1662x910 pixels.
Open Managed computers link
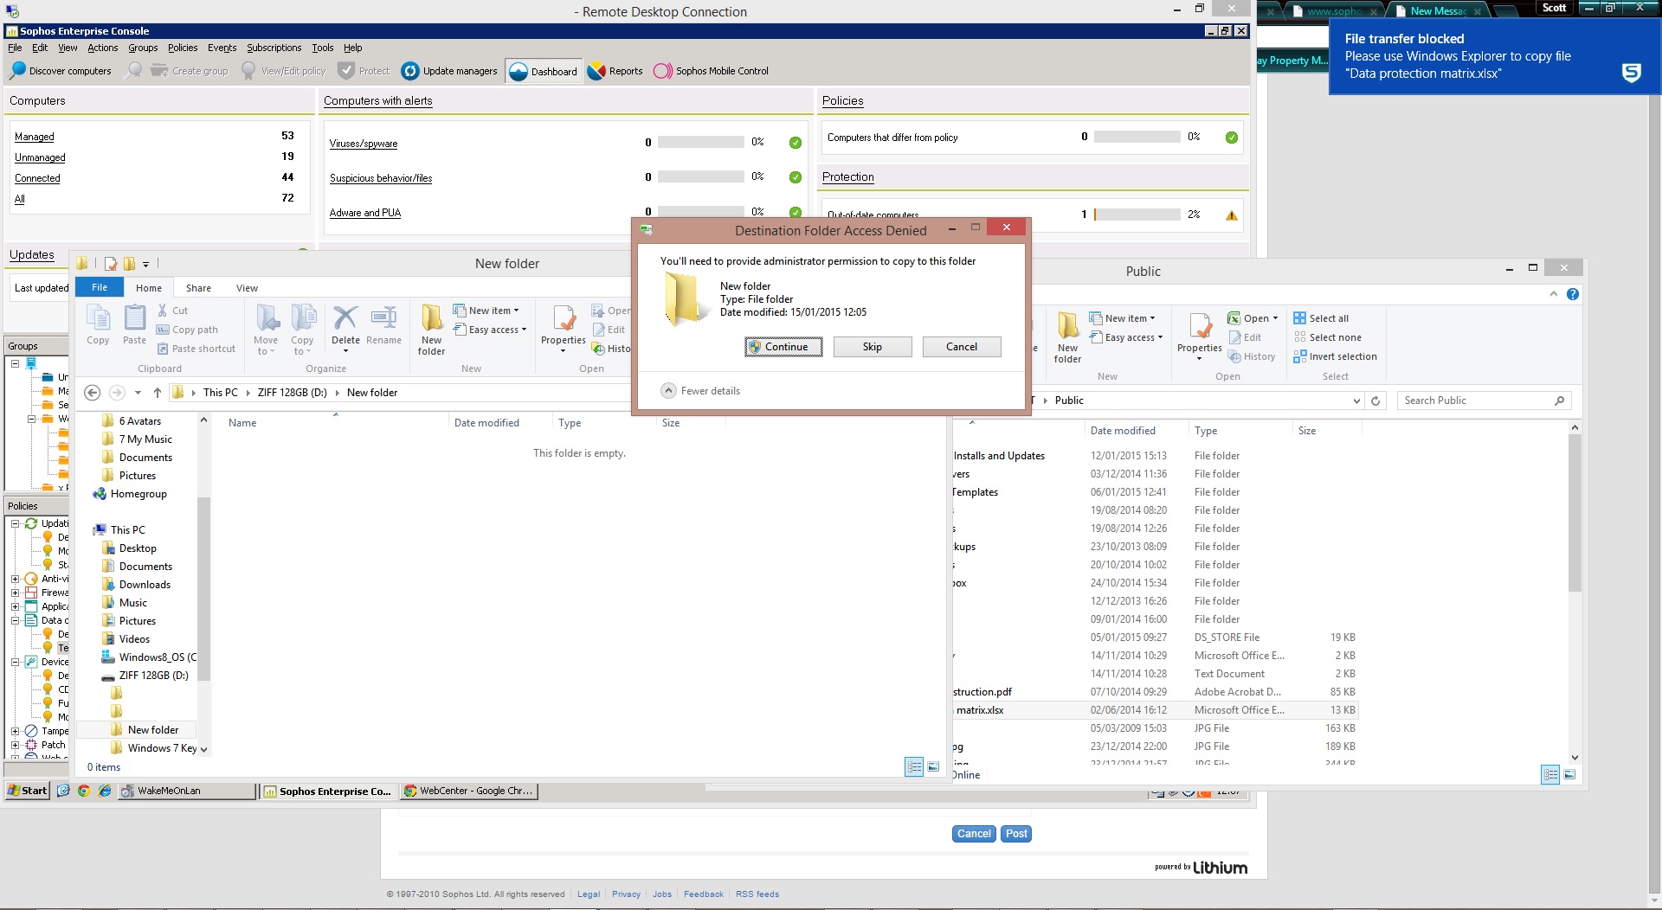(x=35, y=137)
